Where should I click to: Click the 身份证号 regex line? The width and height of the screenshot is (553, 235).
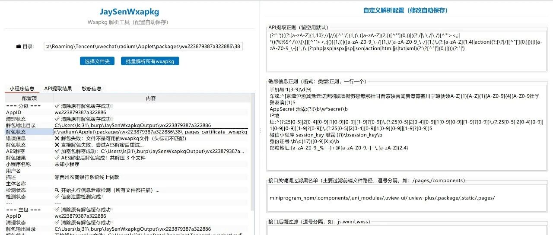[304, 141]
